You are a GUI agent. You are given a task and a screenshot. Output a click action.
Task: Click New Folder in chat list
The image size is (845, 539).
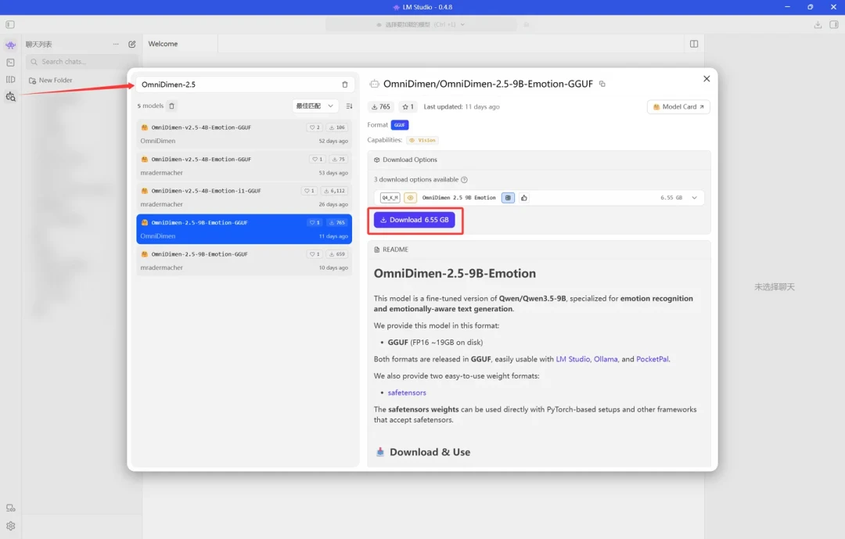[x=51, y=81]
